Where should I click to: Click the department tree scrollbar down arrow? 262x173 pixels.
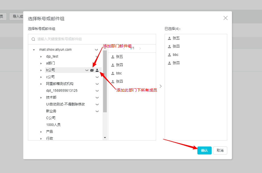[x=105, y=138]
